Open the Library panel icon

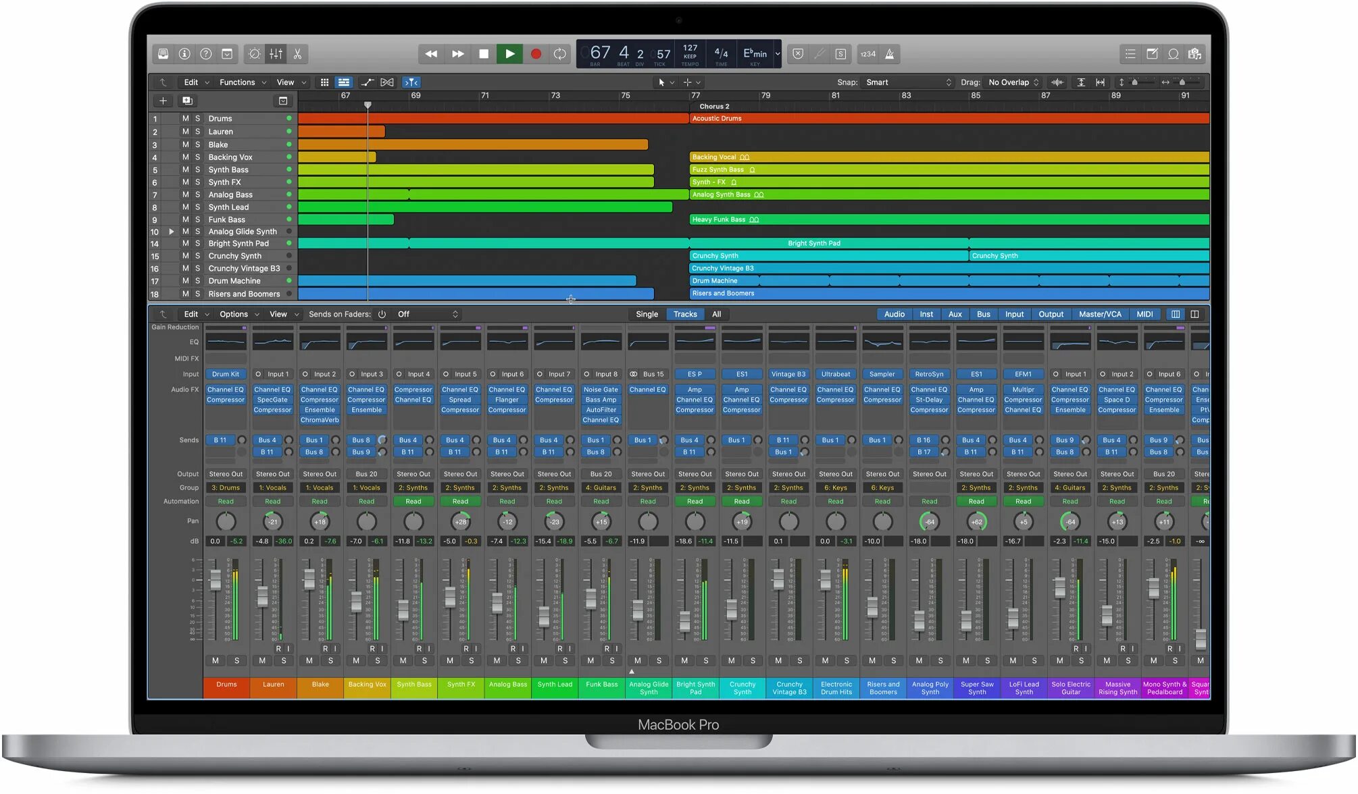[x=163, y=54]
